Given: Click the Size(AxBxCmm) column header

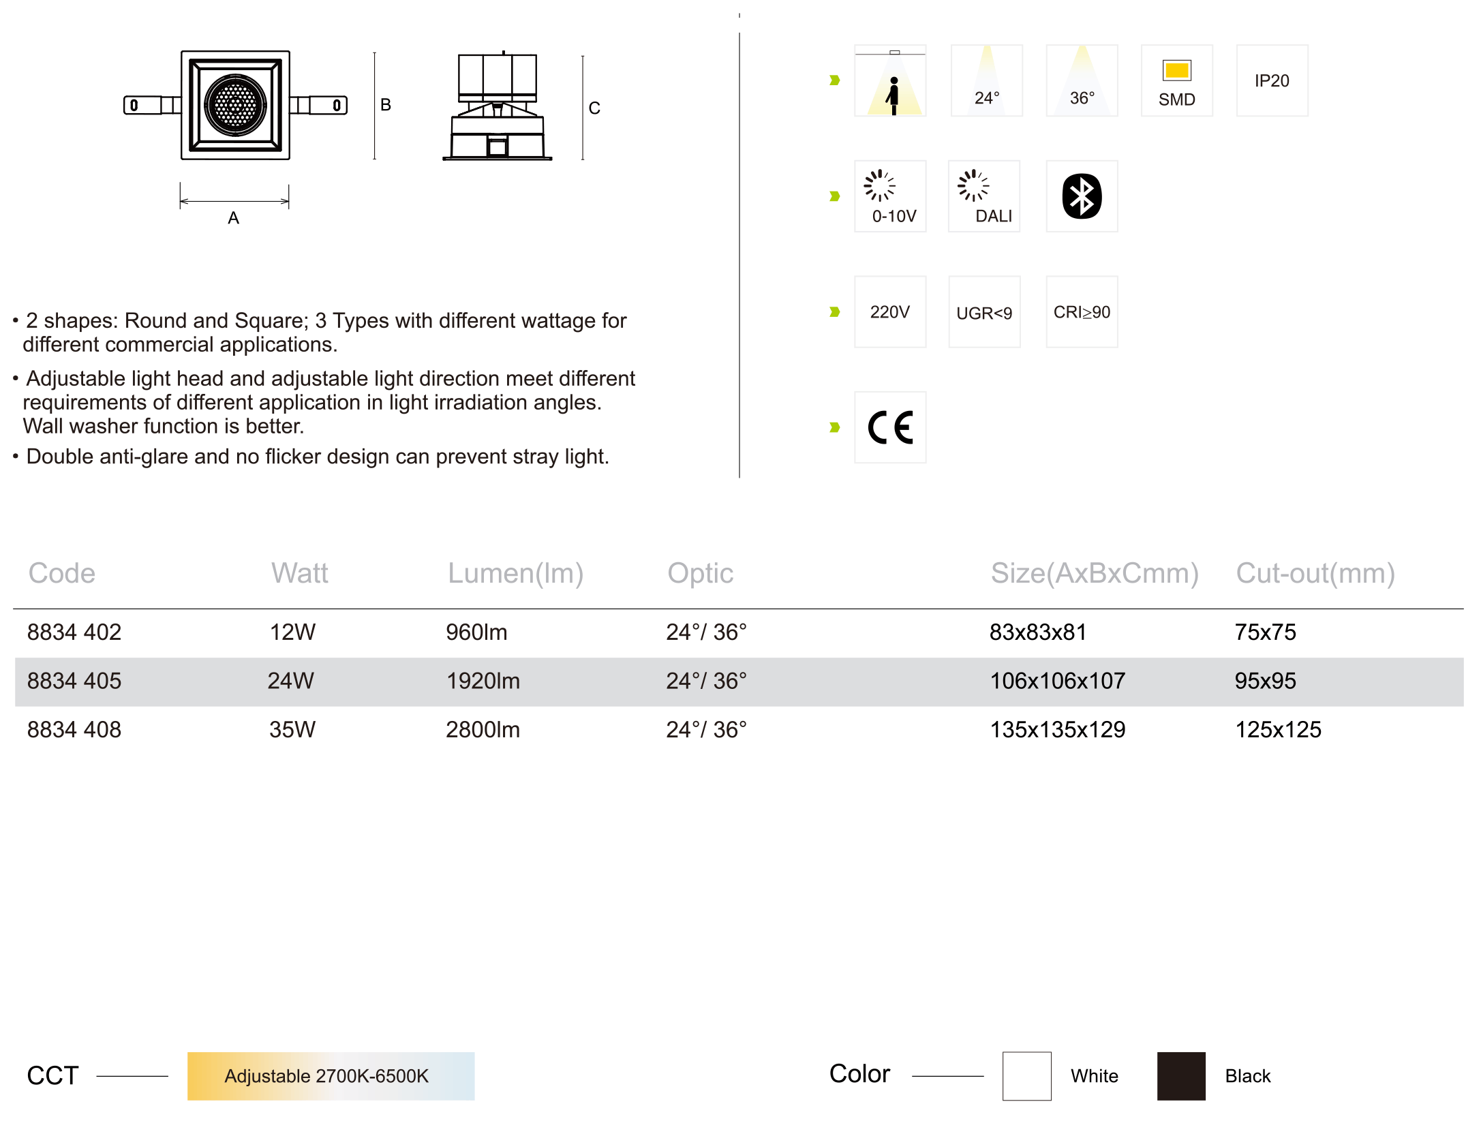Looking at the screenshot, I should pyautogui.click(x=1095, y=574).
